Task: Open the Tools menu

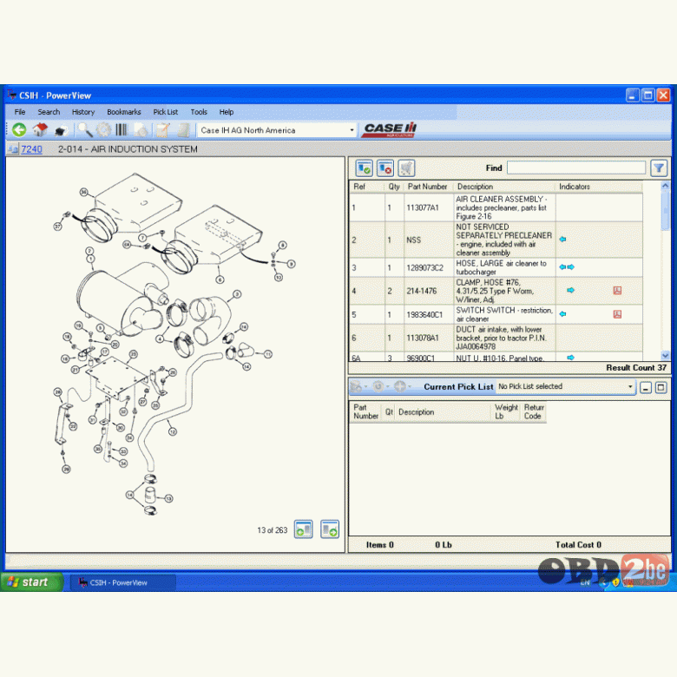Action: click(x=199, y=112)
